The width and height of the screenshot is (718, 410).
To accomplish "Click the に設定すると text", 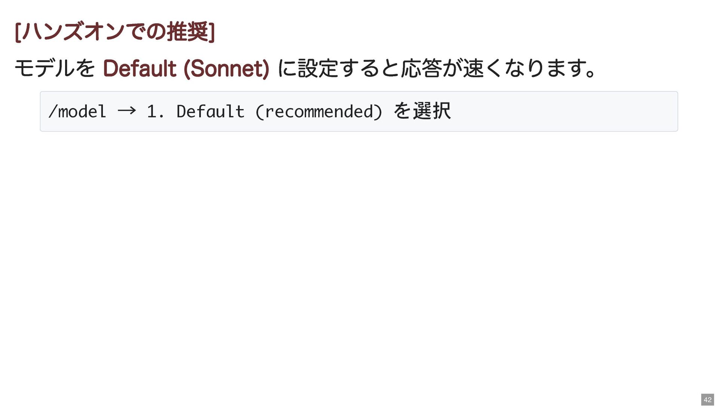I will [x=338, y=68].
